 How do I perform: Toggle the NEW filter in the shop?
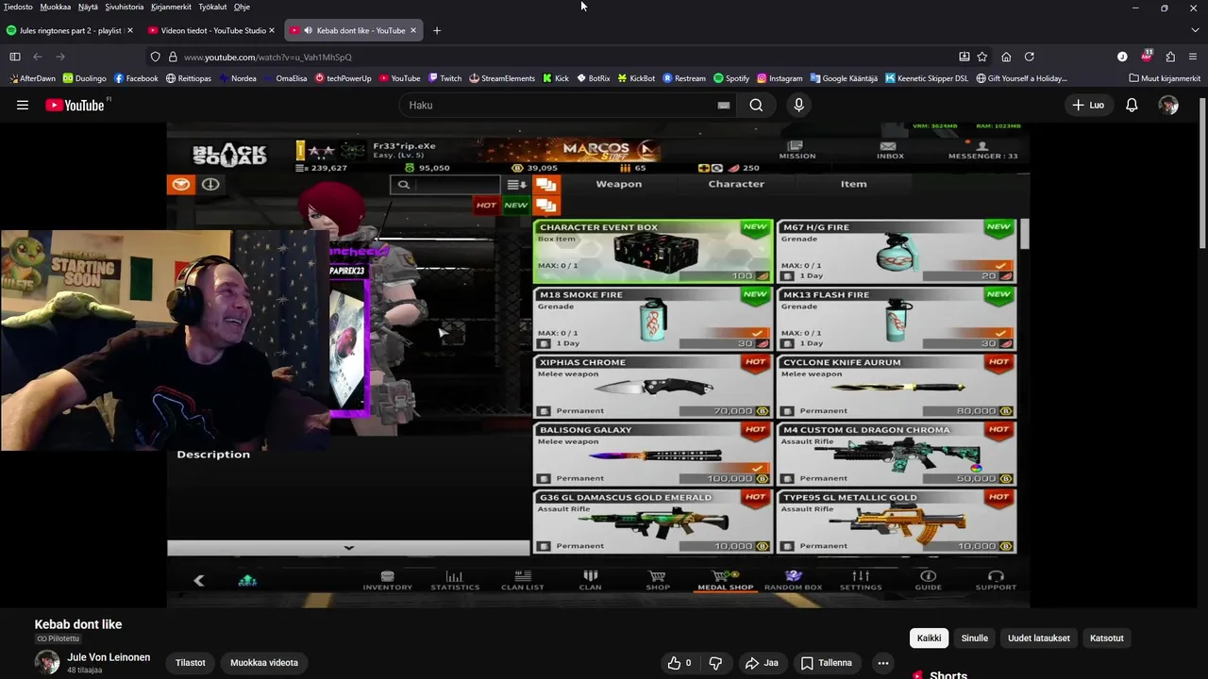coord(515,205)
